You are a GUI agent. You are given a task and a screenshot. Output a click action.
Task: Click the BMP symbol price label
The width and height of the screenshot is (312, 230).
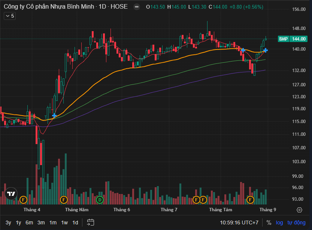click(283, 39)
